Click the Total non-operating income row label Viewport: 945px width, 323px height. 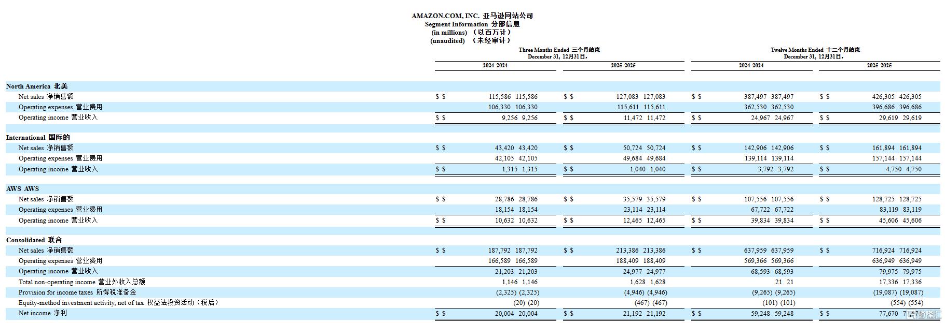82,282
